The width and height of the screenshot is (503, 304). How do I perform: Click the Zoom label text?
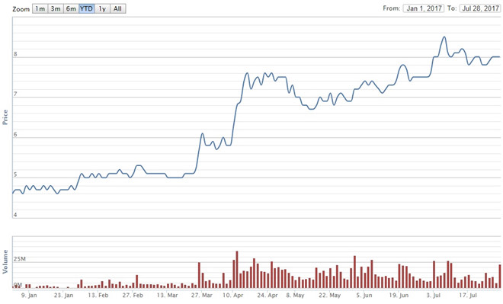click(21, 9)
